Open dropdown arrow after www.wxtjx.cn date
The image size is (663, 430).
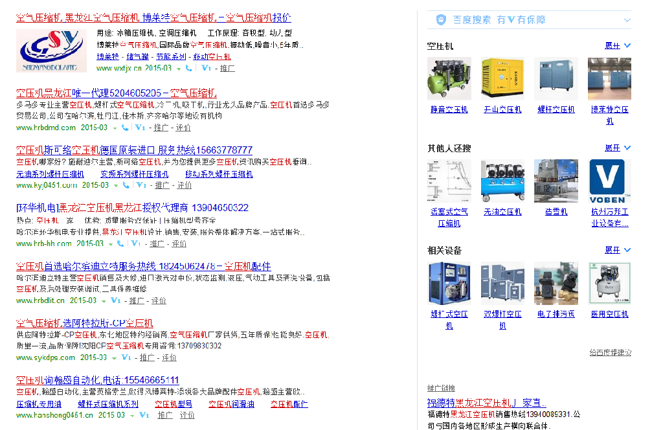(x=179, y=69)
